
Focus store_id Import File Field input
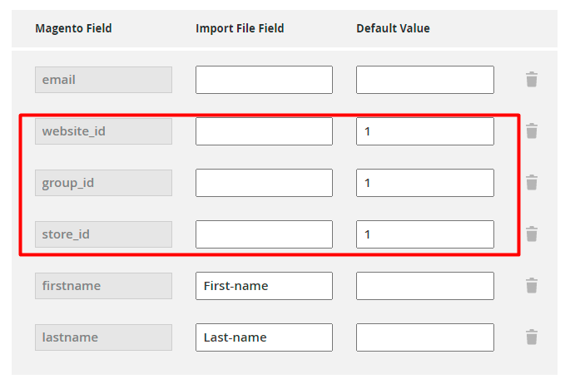point(264,234)
